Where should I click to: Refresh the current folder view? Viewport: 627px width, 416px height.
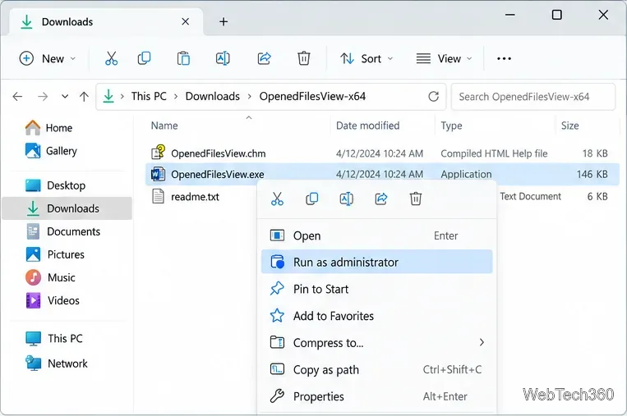(x=433, y=96)
